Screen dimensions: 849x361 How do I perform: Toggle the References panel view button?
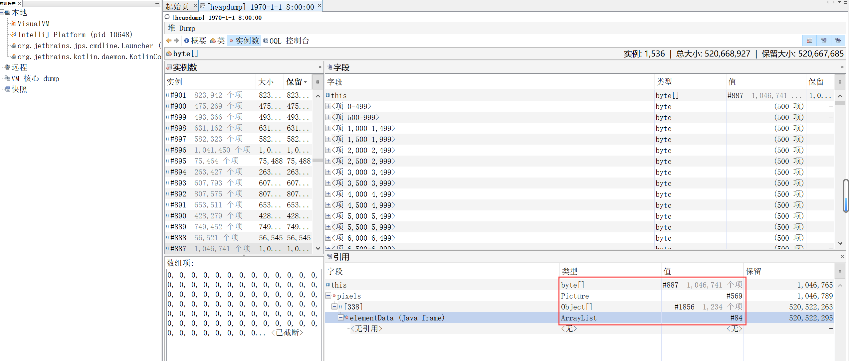tap(838, 41)
